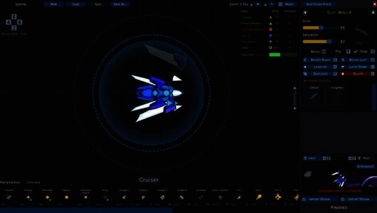This screenshot has height=213, width=377.
Task: Go to the next slot with right arrow
Action: (372, 13)
